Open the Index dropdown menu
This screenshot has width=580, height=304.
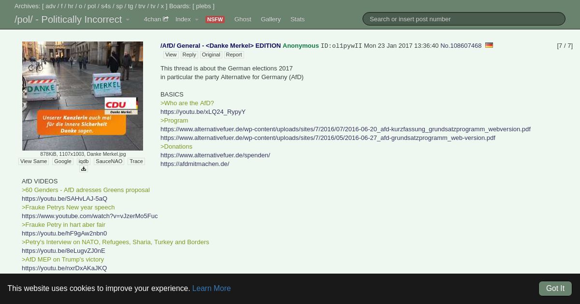(187, 19)
